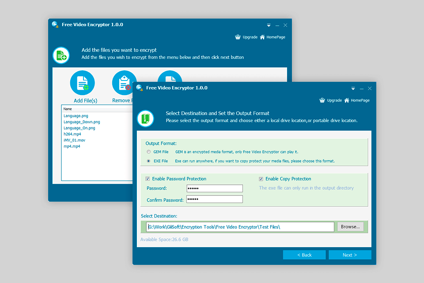
Task: Select Language_On.png in file list
Action: tap(79, 128)
